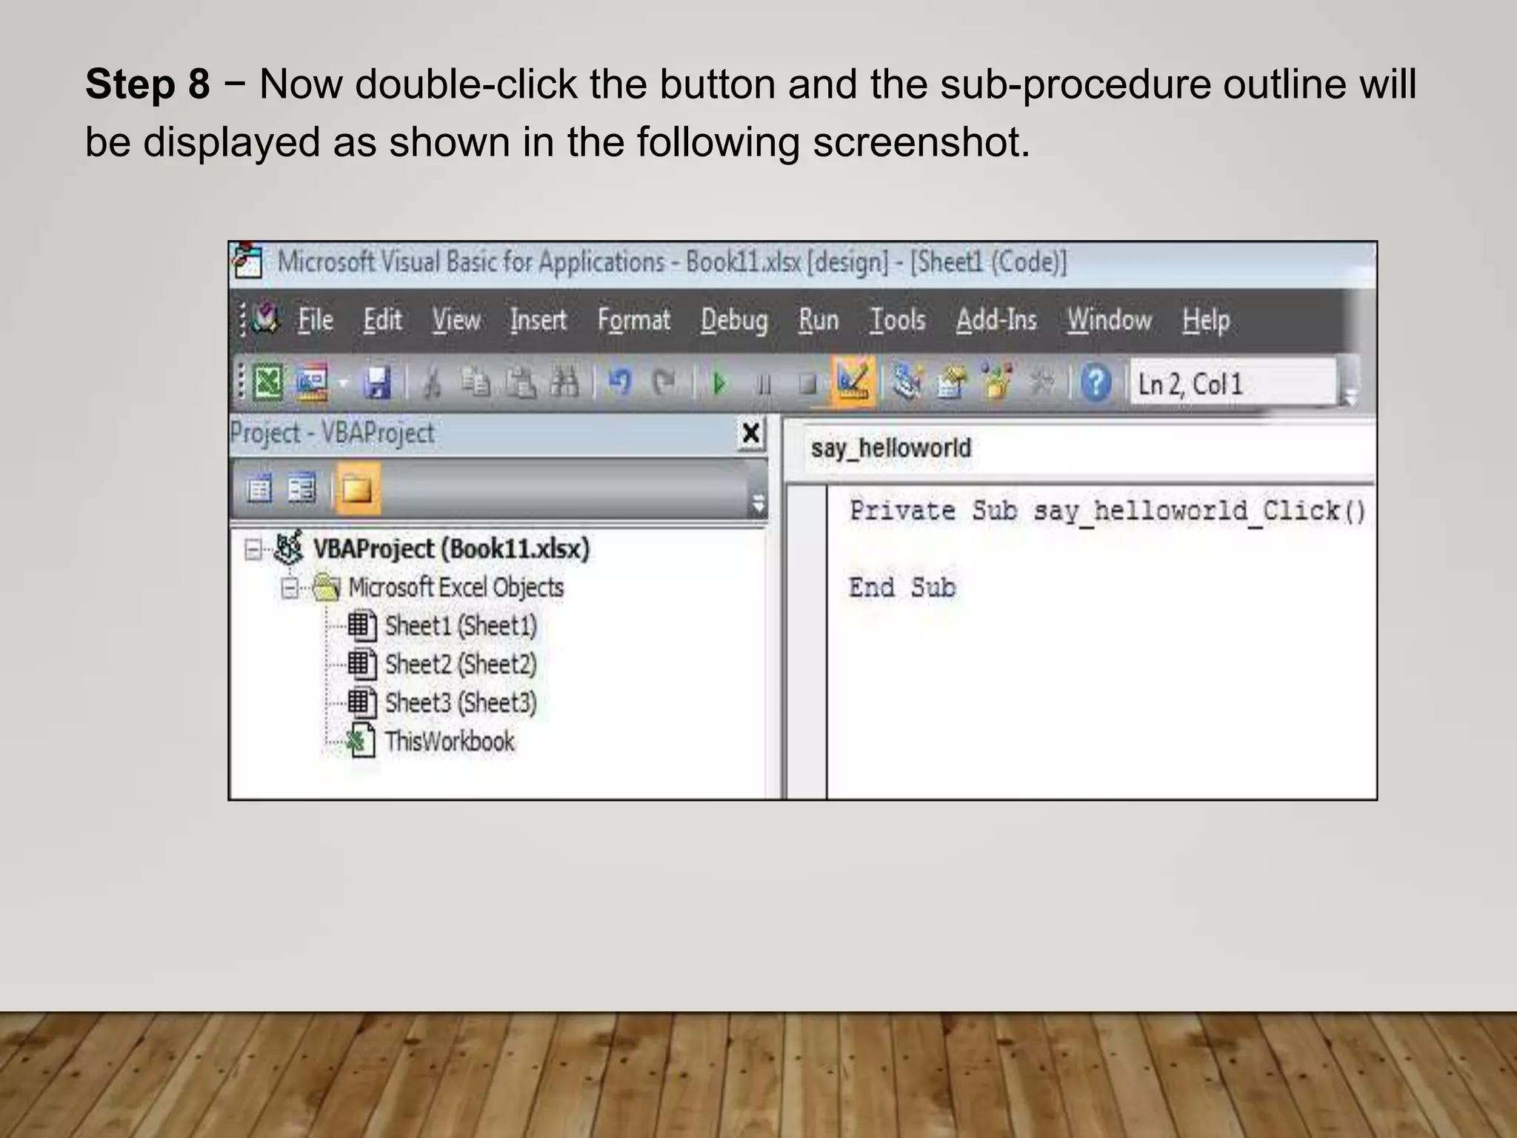Click the Copy icon in toolbar
This screenshot has height=1138, width=1517.
tap(476, 383)
